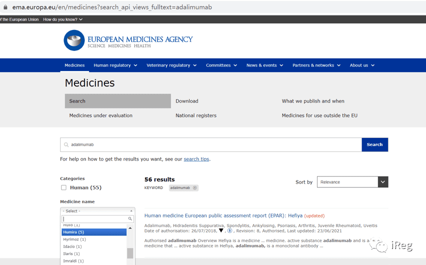
Task: Open the search tips link
Action: click(196, 159)
